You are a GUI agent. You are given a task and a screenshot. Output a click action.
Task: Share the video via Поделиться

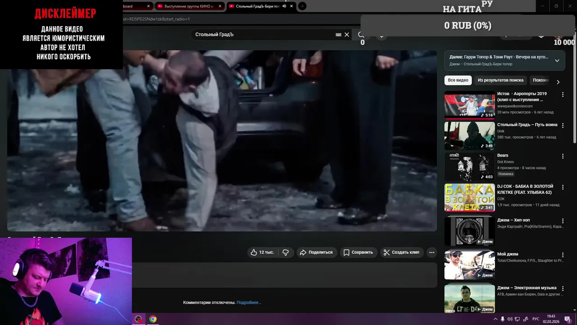pyautogui.click(x=316, y=252)
